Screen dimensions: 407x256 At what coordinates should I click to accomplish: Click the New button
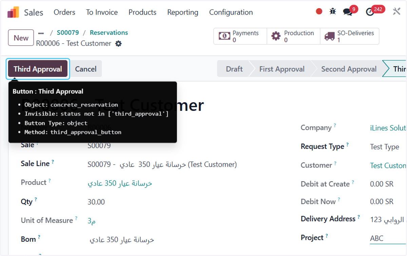pyautogui.click(x=21, y=38)
